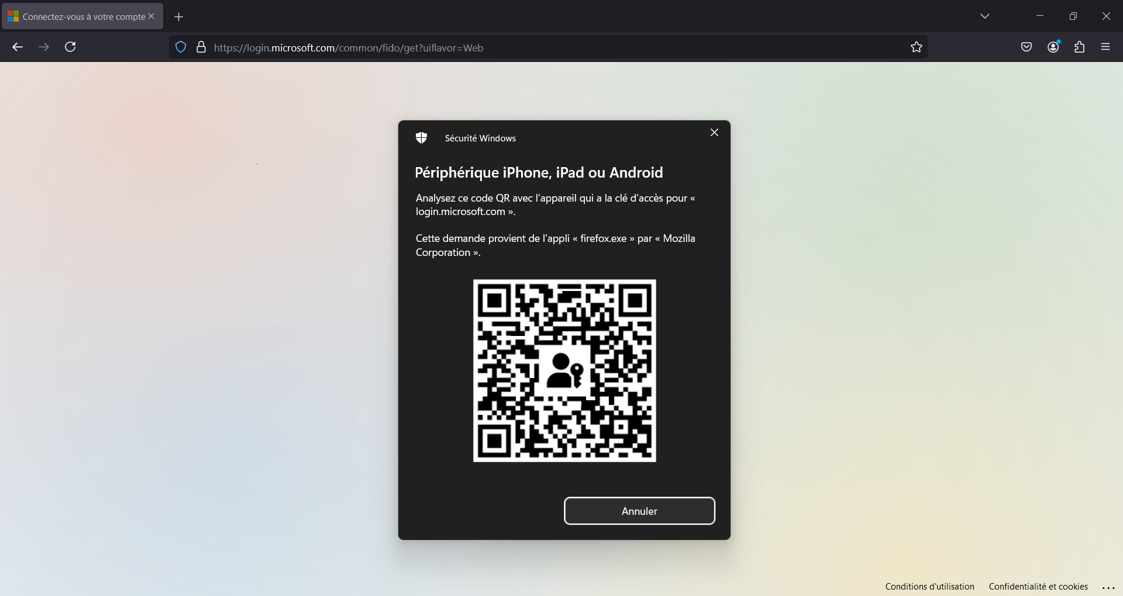This screenshot has width=1123, height=596.
Task: Open the Firefox account icon
Action: coord(1053,47)
